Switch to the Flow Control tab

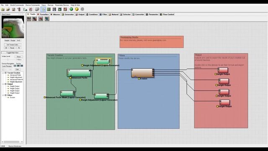(167, 15)
